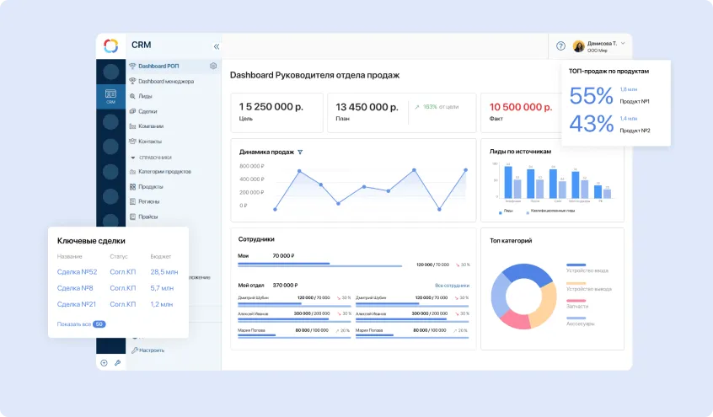This screenshot has height=417, width=713.
Task: Select Категории продуктов in sidebar
Action: [164, 172]
